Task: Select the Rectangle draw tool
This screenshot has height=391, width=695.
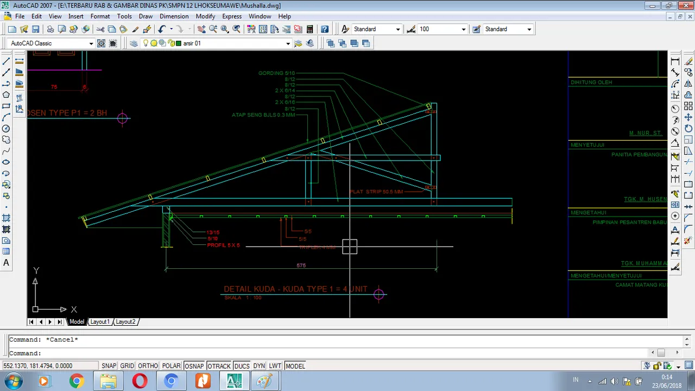Action: (x=7, y=106)
